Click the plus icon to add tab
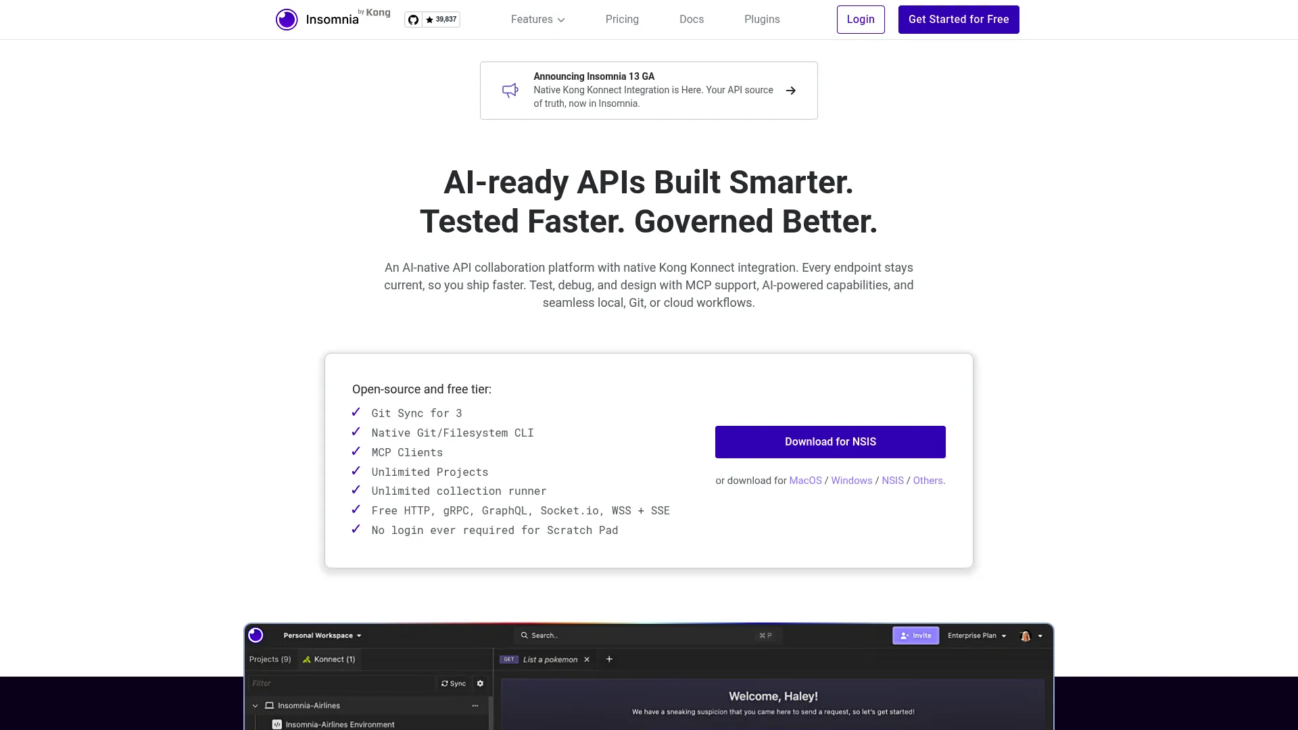This screenshot has width=1298, height=730. [x=609, y=659]
